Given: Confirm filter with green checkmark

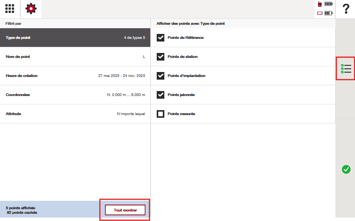Looking at the screenshot, I should [x=346, y=170].
